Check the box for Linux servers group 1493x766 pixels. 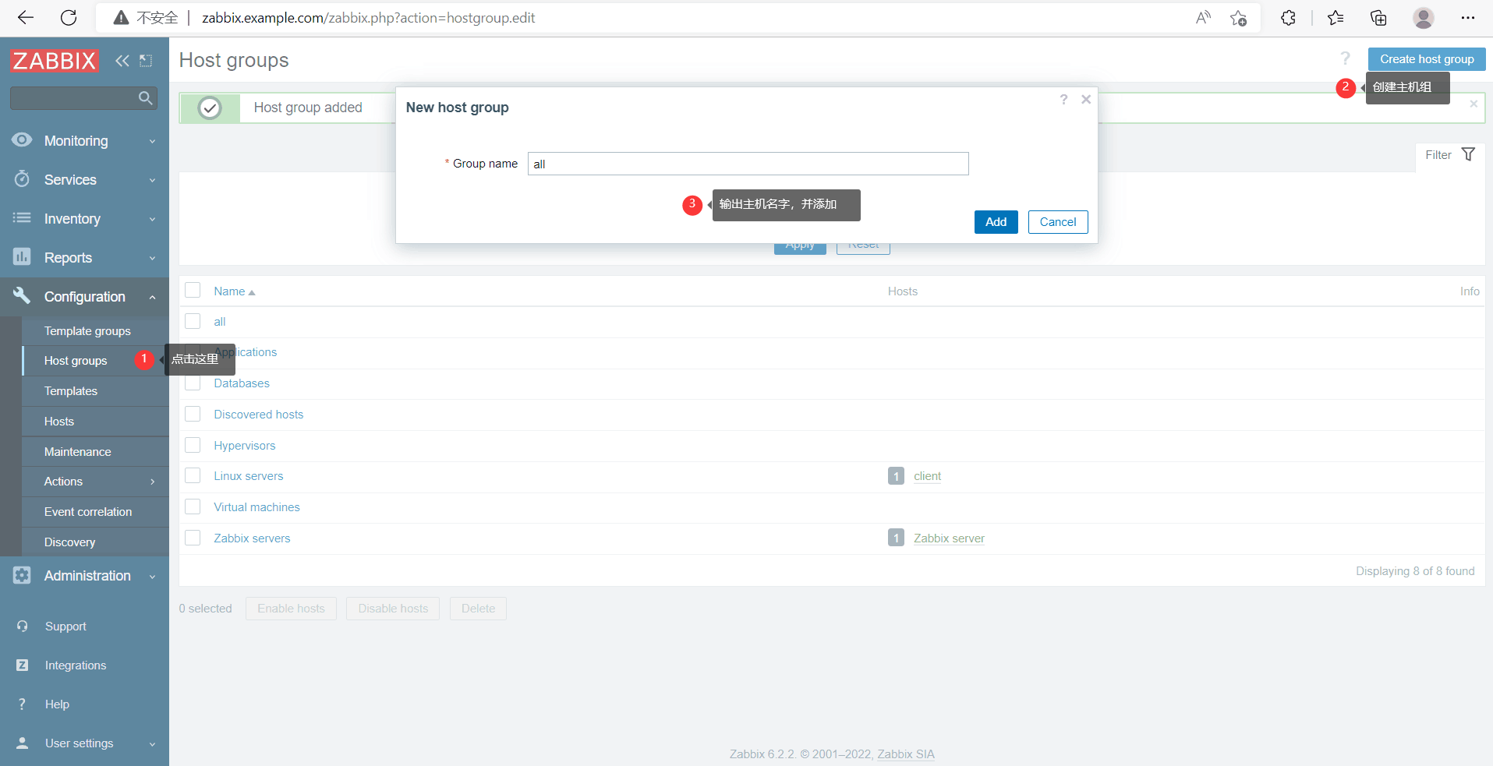click(x=193, y=475)
